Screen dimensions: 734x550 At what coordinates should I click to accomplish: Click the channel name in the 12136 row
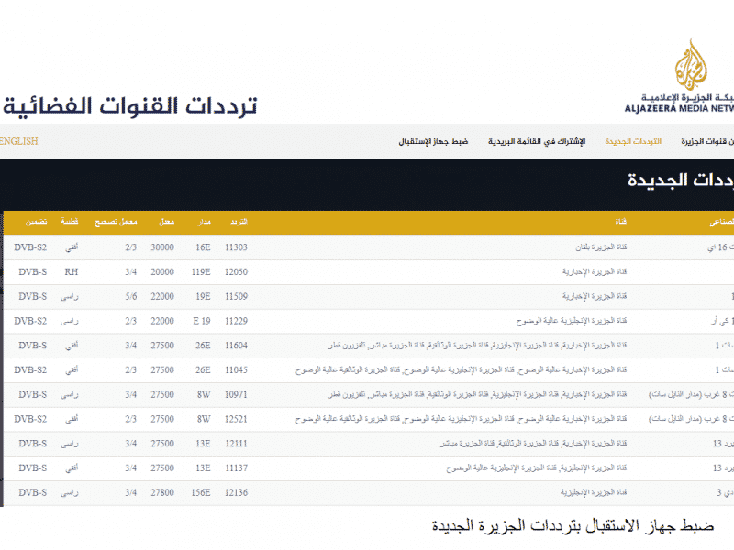point(594,492)
